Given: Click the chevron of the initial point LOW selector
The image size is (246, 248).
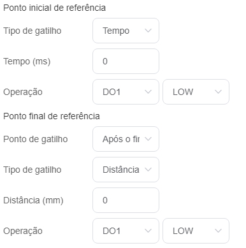Looking at the screenshot, I should pyautogui.click(x=218, y=92).
